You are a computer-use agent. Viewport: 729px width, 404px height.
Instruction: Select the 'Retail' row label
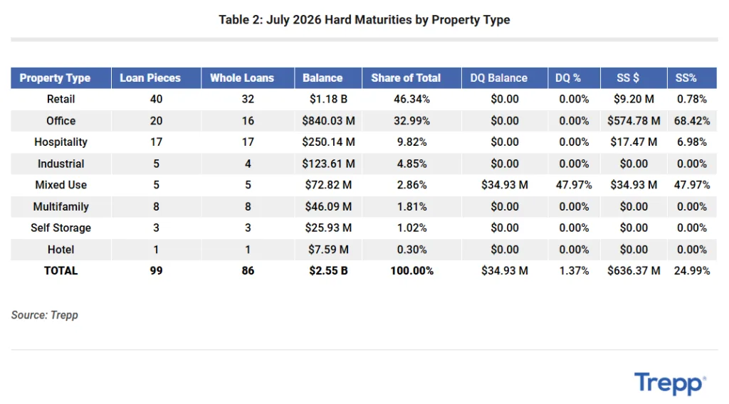tap(61, 99)
